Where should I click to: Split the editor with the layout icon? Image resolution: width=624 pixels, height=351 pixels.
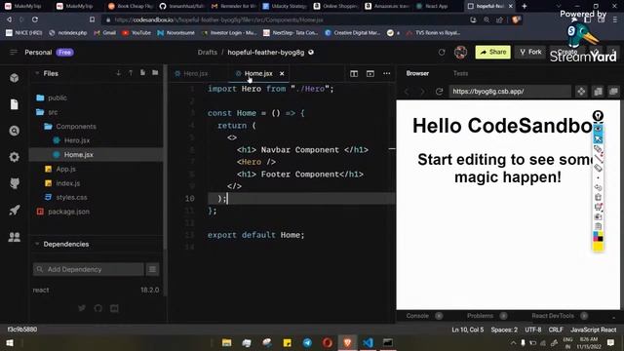(x=354, y=74)
